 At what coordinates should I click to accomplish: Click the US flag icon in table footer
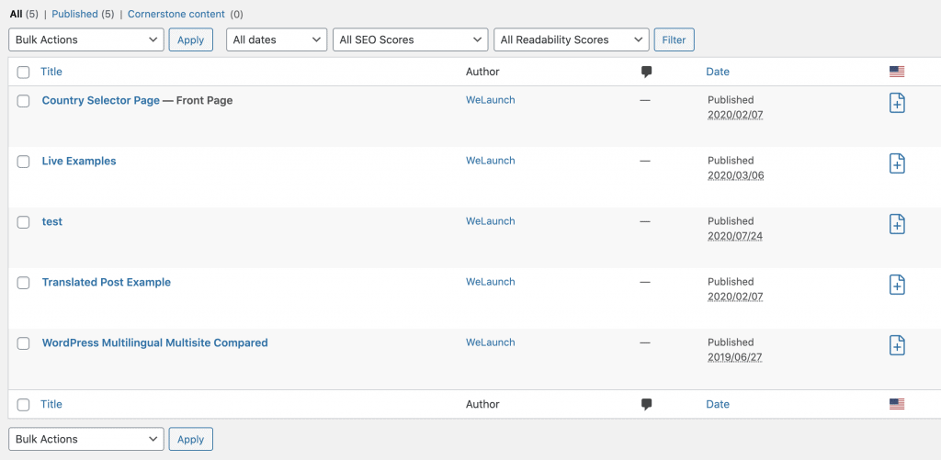[x=897, y=404]
